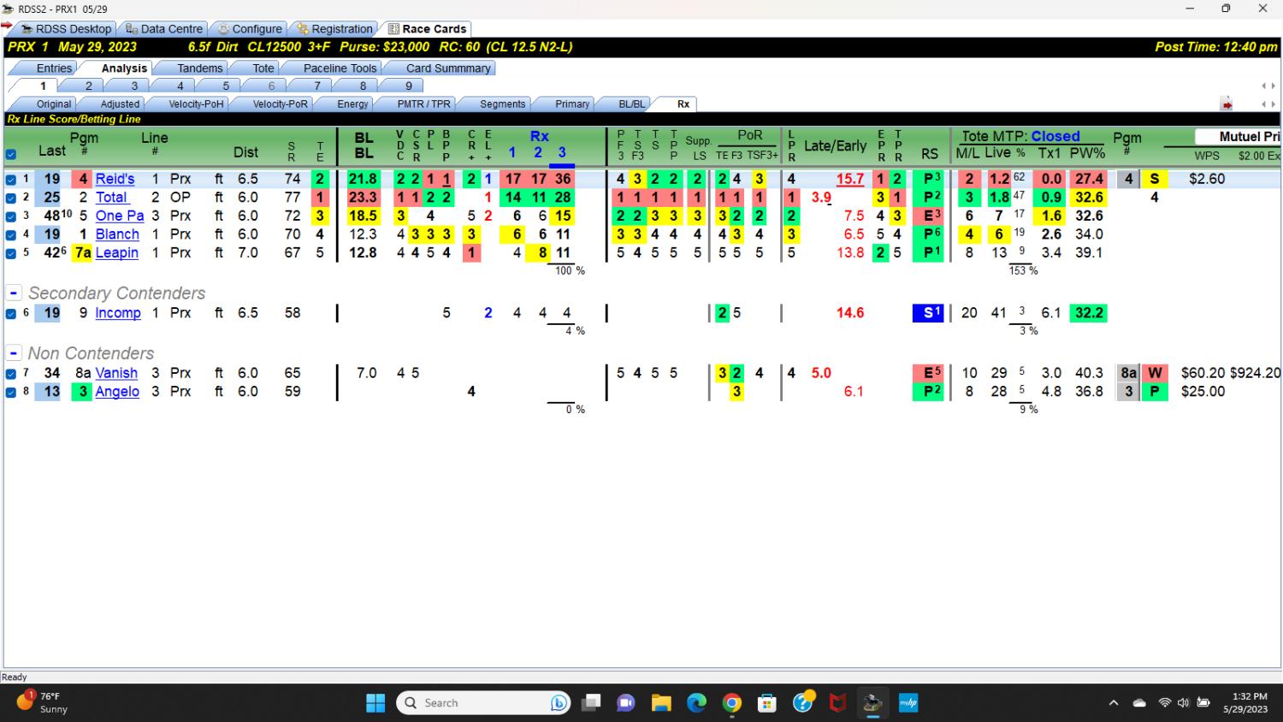Viewport: 1283px width, 722px height.
Task: Open the Wi-Fi network tray icon
Action: click(x=1164, y=703)
